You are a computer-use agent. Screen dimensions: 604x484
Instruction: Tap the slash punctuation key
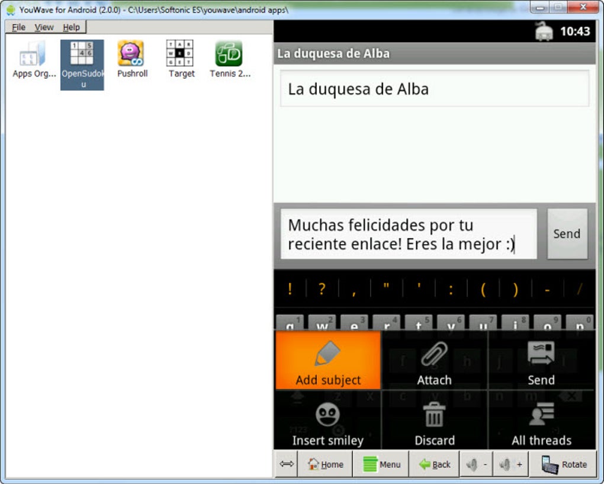pyautogui.click(x=579, y=289)
